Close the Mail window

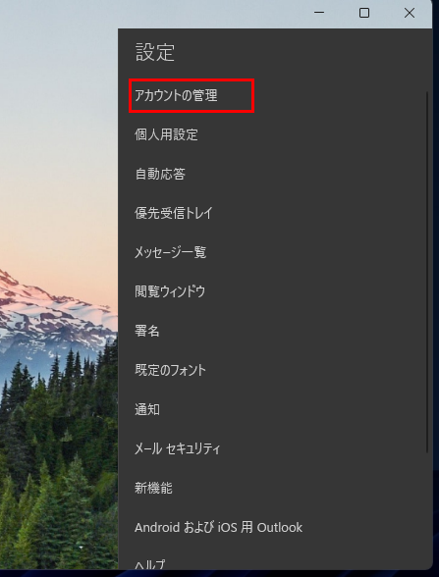click(410, 13)
